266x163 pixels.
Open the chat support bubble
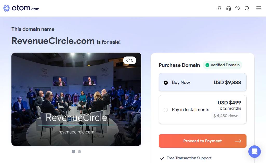[x=254, y=152]
